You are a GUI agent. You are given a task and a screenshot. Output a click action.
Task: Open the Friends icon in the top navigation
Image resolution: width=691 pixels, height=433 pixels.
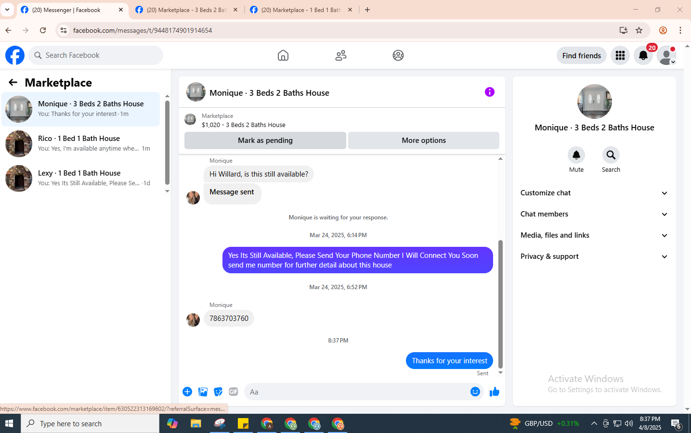pos(341,55)
